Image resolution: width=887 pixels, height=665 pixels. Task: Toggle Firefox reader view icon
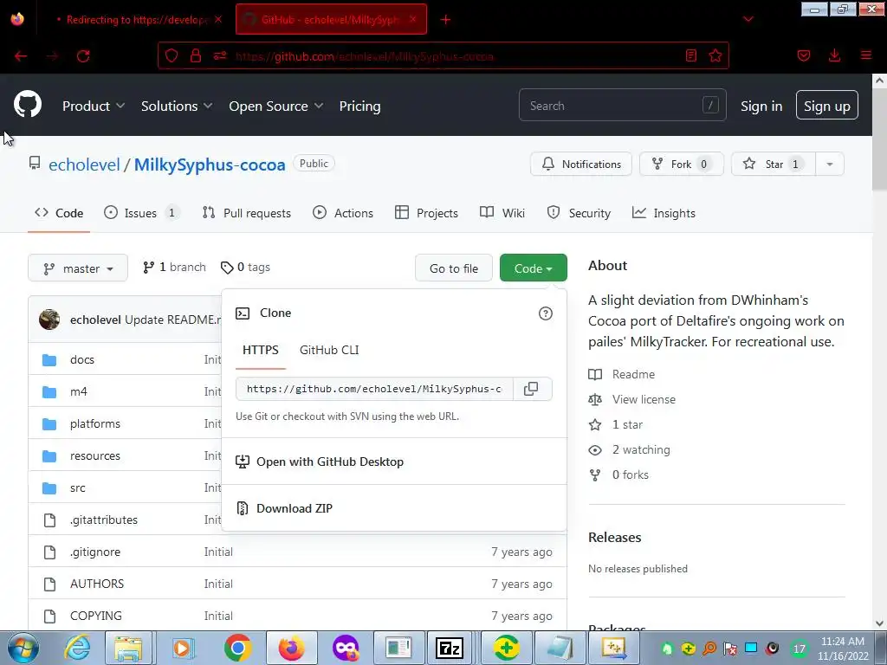click(690, 55)
